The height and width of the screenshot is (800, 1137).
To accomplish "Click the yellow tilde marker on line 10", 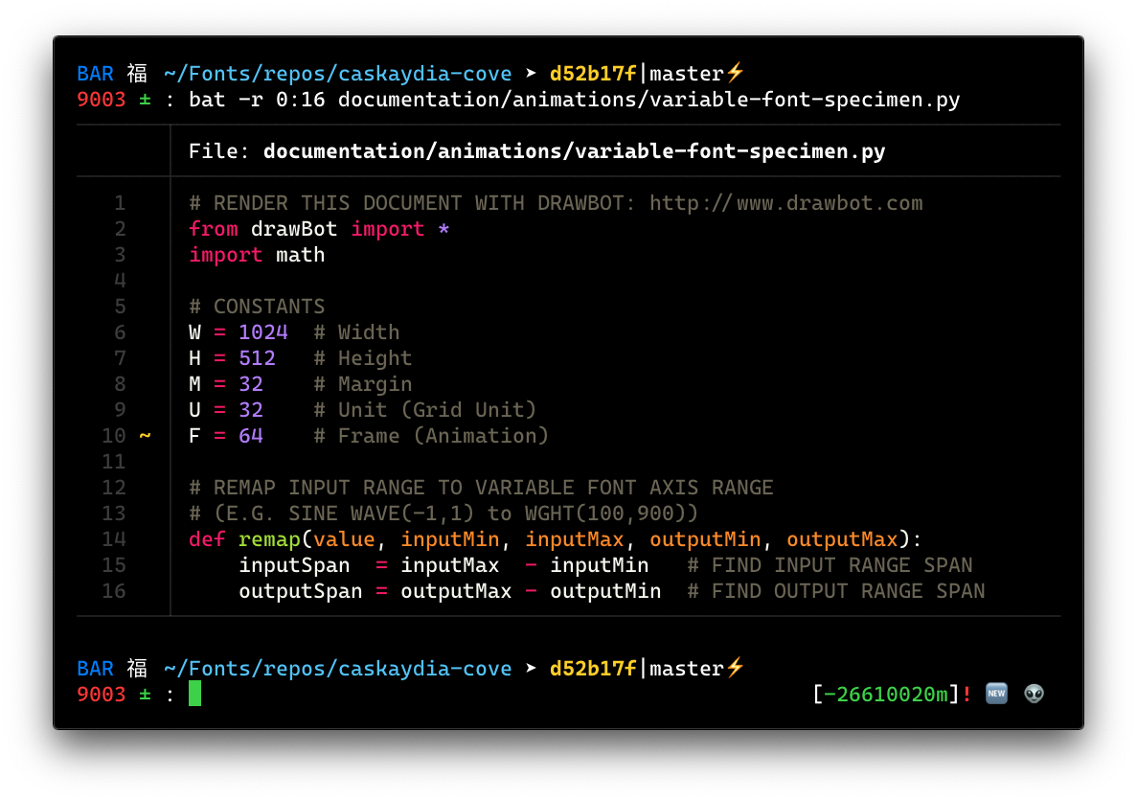I will 143,435.
